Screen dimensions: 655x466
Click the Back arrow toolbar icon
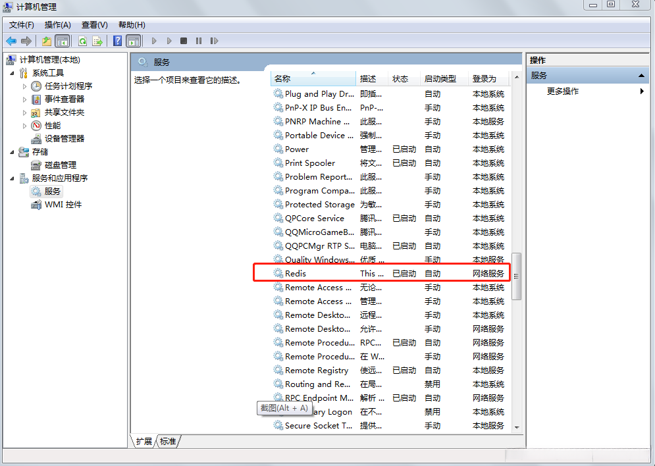[x=11, y=41]
